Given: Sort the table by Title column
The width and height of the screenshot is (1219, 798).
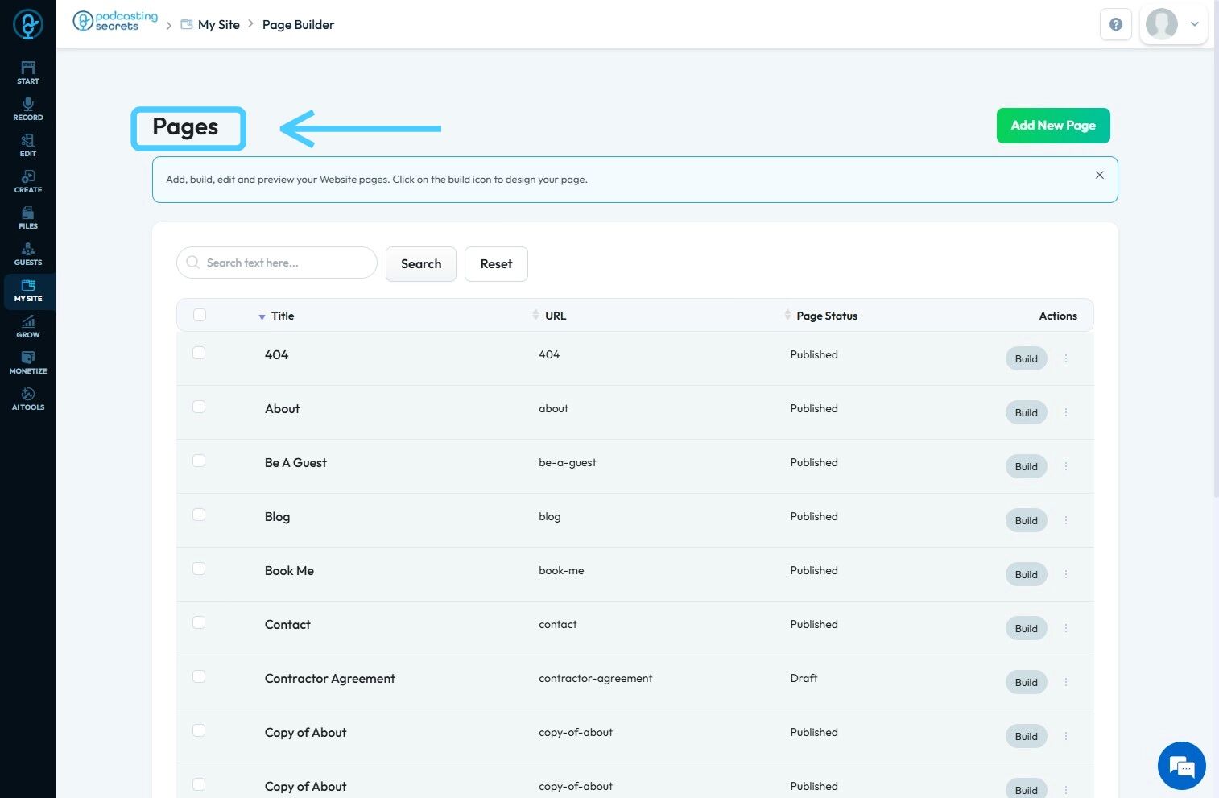Looking at the screenshot, I should pos(282,316).
